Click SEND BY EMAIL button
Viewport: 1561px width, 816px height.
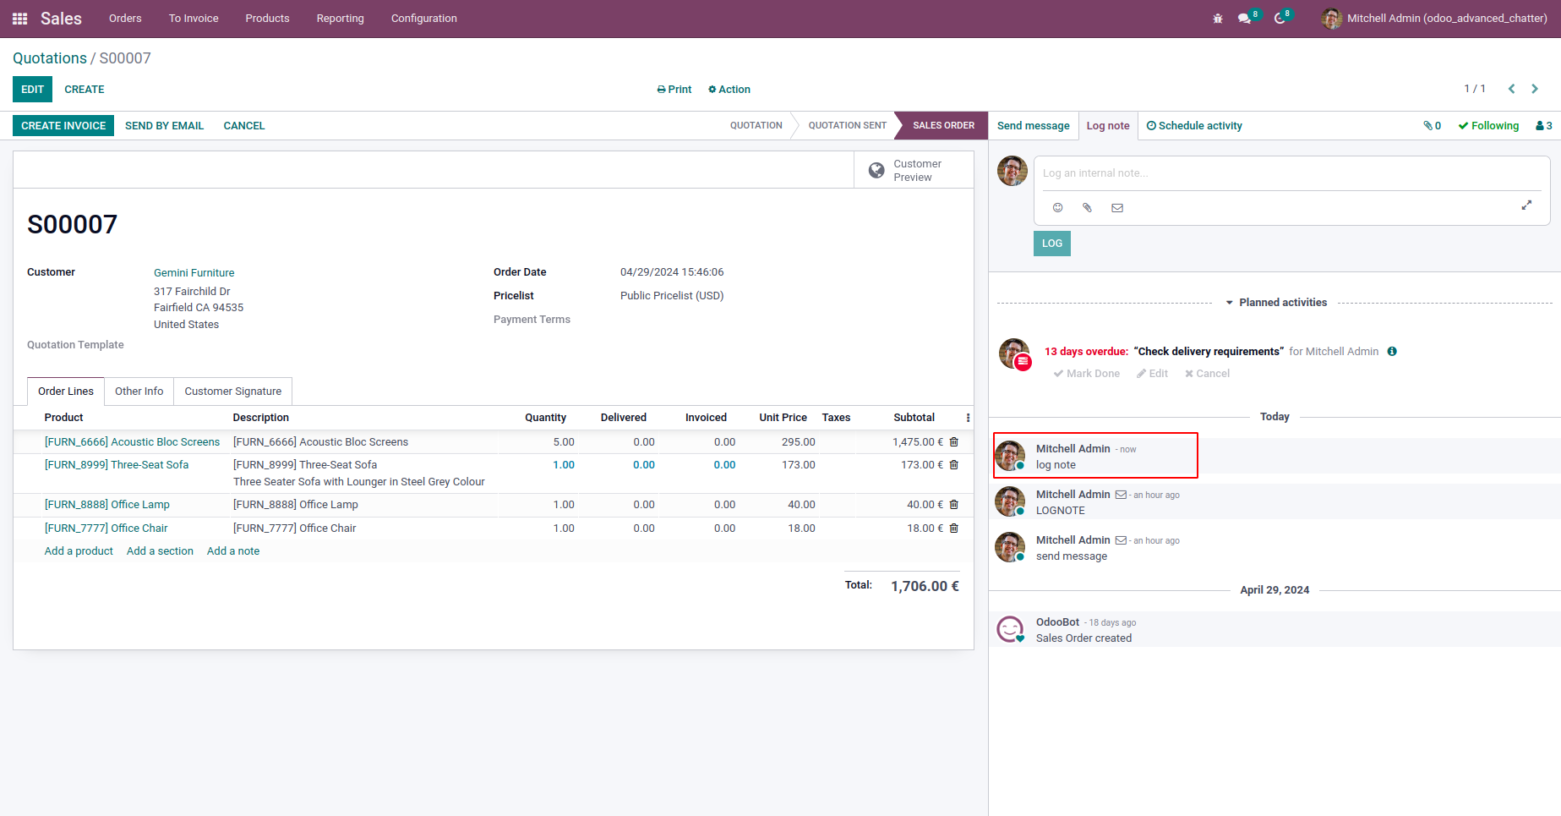[165, 126]
